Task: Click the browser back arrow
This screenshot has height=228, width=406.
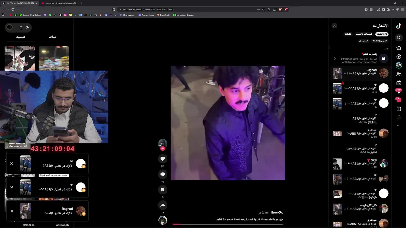Action: (x=4, y=9)
